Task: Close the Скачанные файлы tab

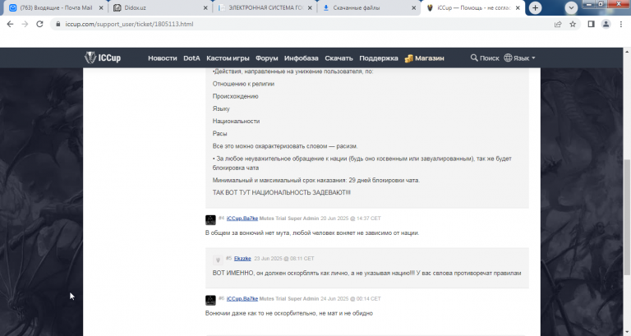Action: click(414, 7)
